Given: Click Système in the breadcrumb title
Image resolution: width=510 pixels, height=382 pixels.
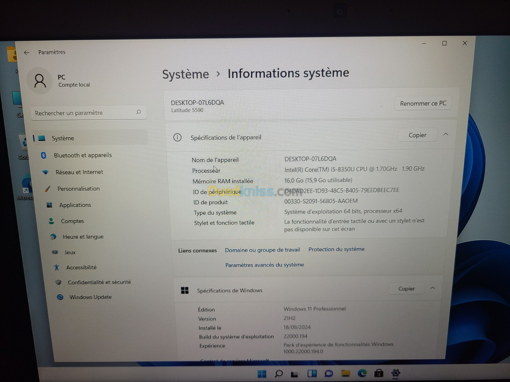Looking at the screenshot, I should point(186,74).
